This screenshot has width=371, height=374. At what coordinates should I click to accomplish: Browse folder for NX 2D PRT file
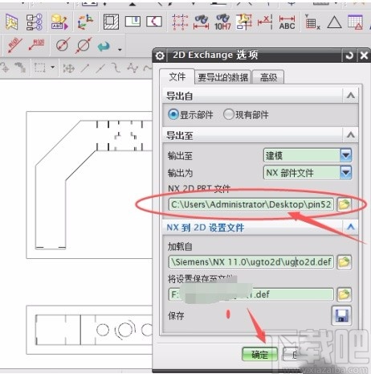[344, 204]
